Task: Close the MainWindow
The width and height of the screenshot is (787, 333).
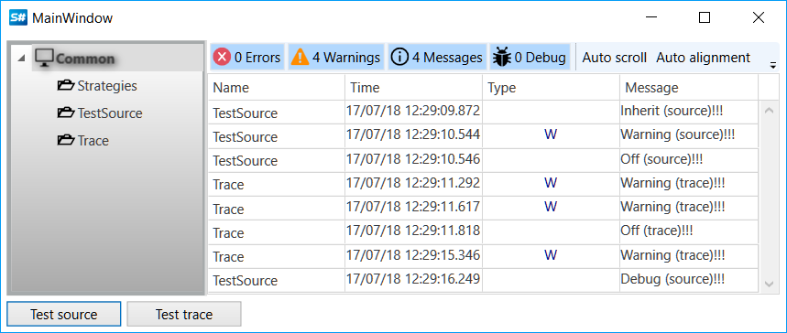Action: coord(759,18)
